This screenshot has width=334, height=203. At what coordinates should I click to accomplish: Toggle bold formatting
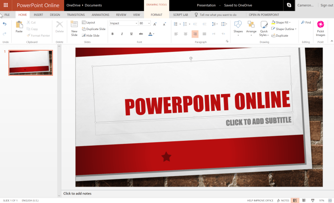112,34
